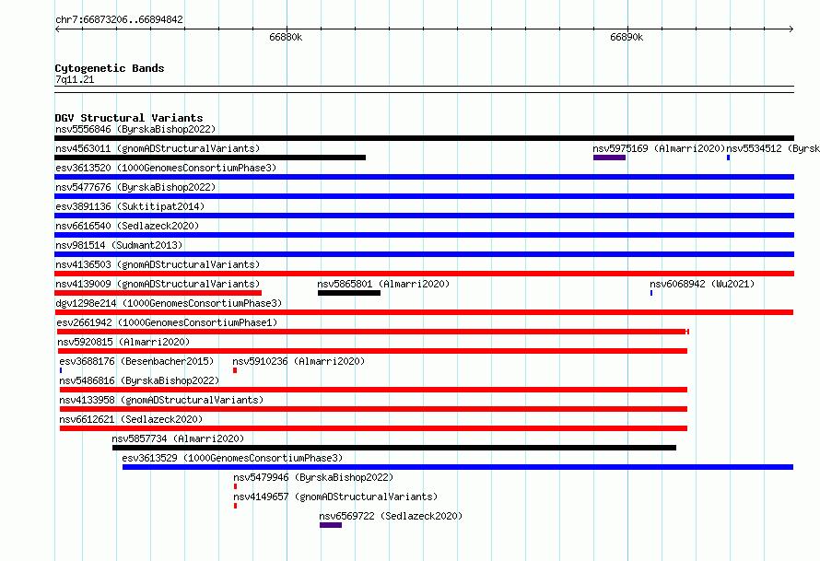The height and width of the screenshot is (561, 820).
Task: Select the purple nsv5975169 variant bar
Action: (x=609, y=158)
